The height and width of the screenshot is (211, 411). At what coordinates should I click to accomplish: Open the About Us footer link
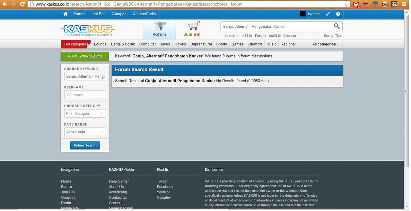116,187
